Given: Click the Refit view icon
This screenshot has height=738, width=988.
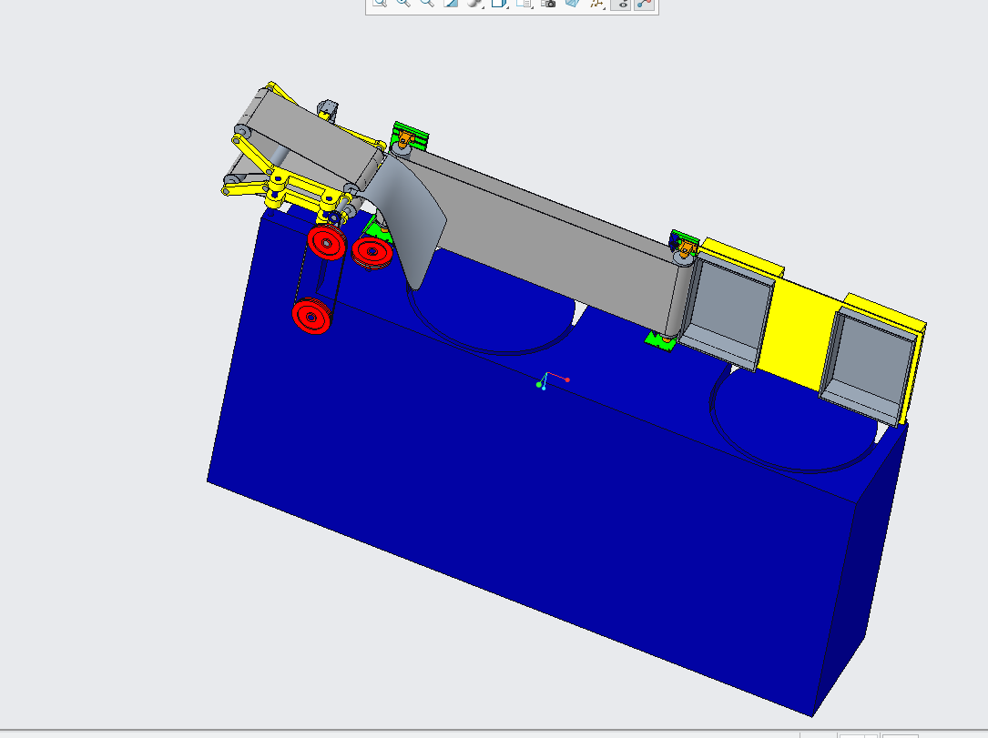Looking at the screenshot, I should pyautogui.click(x=380, y=3).
